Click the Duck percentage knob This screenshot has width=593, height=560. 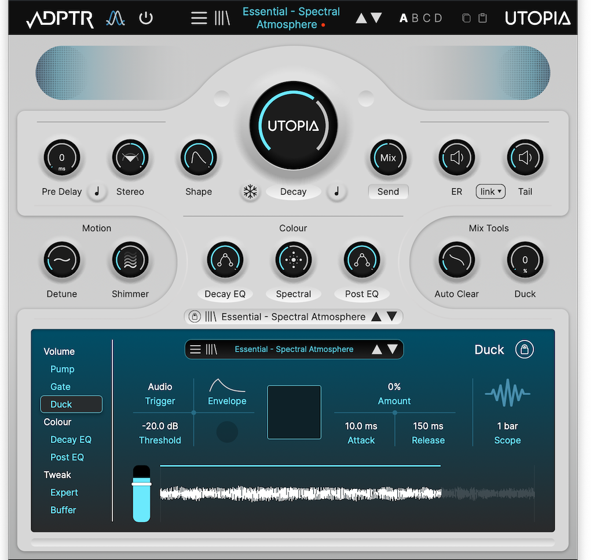click(x=525, y=260)
